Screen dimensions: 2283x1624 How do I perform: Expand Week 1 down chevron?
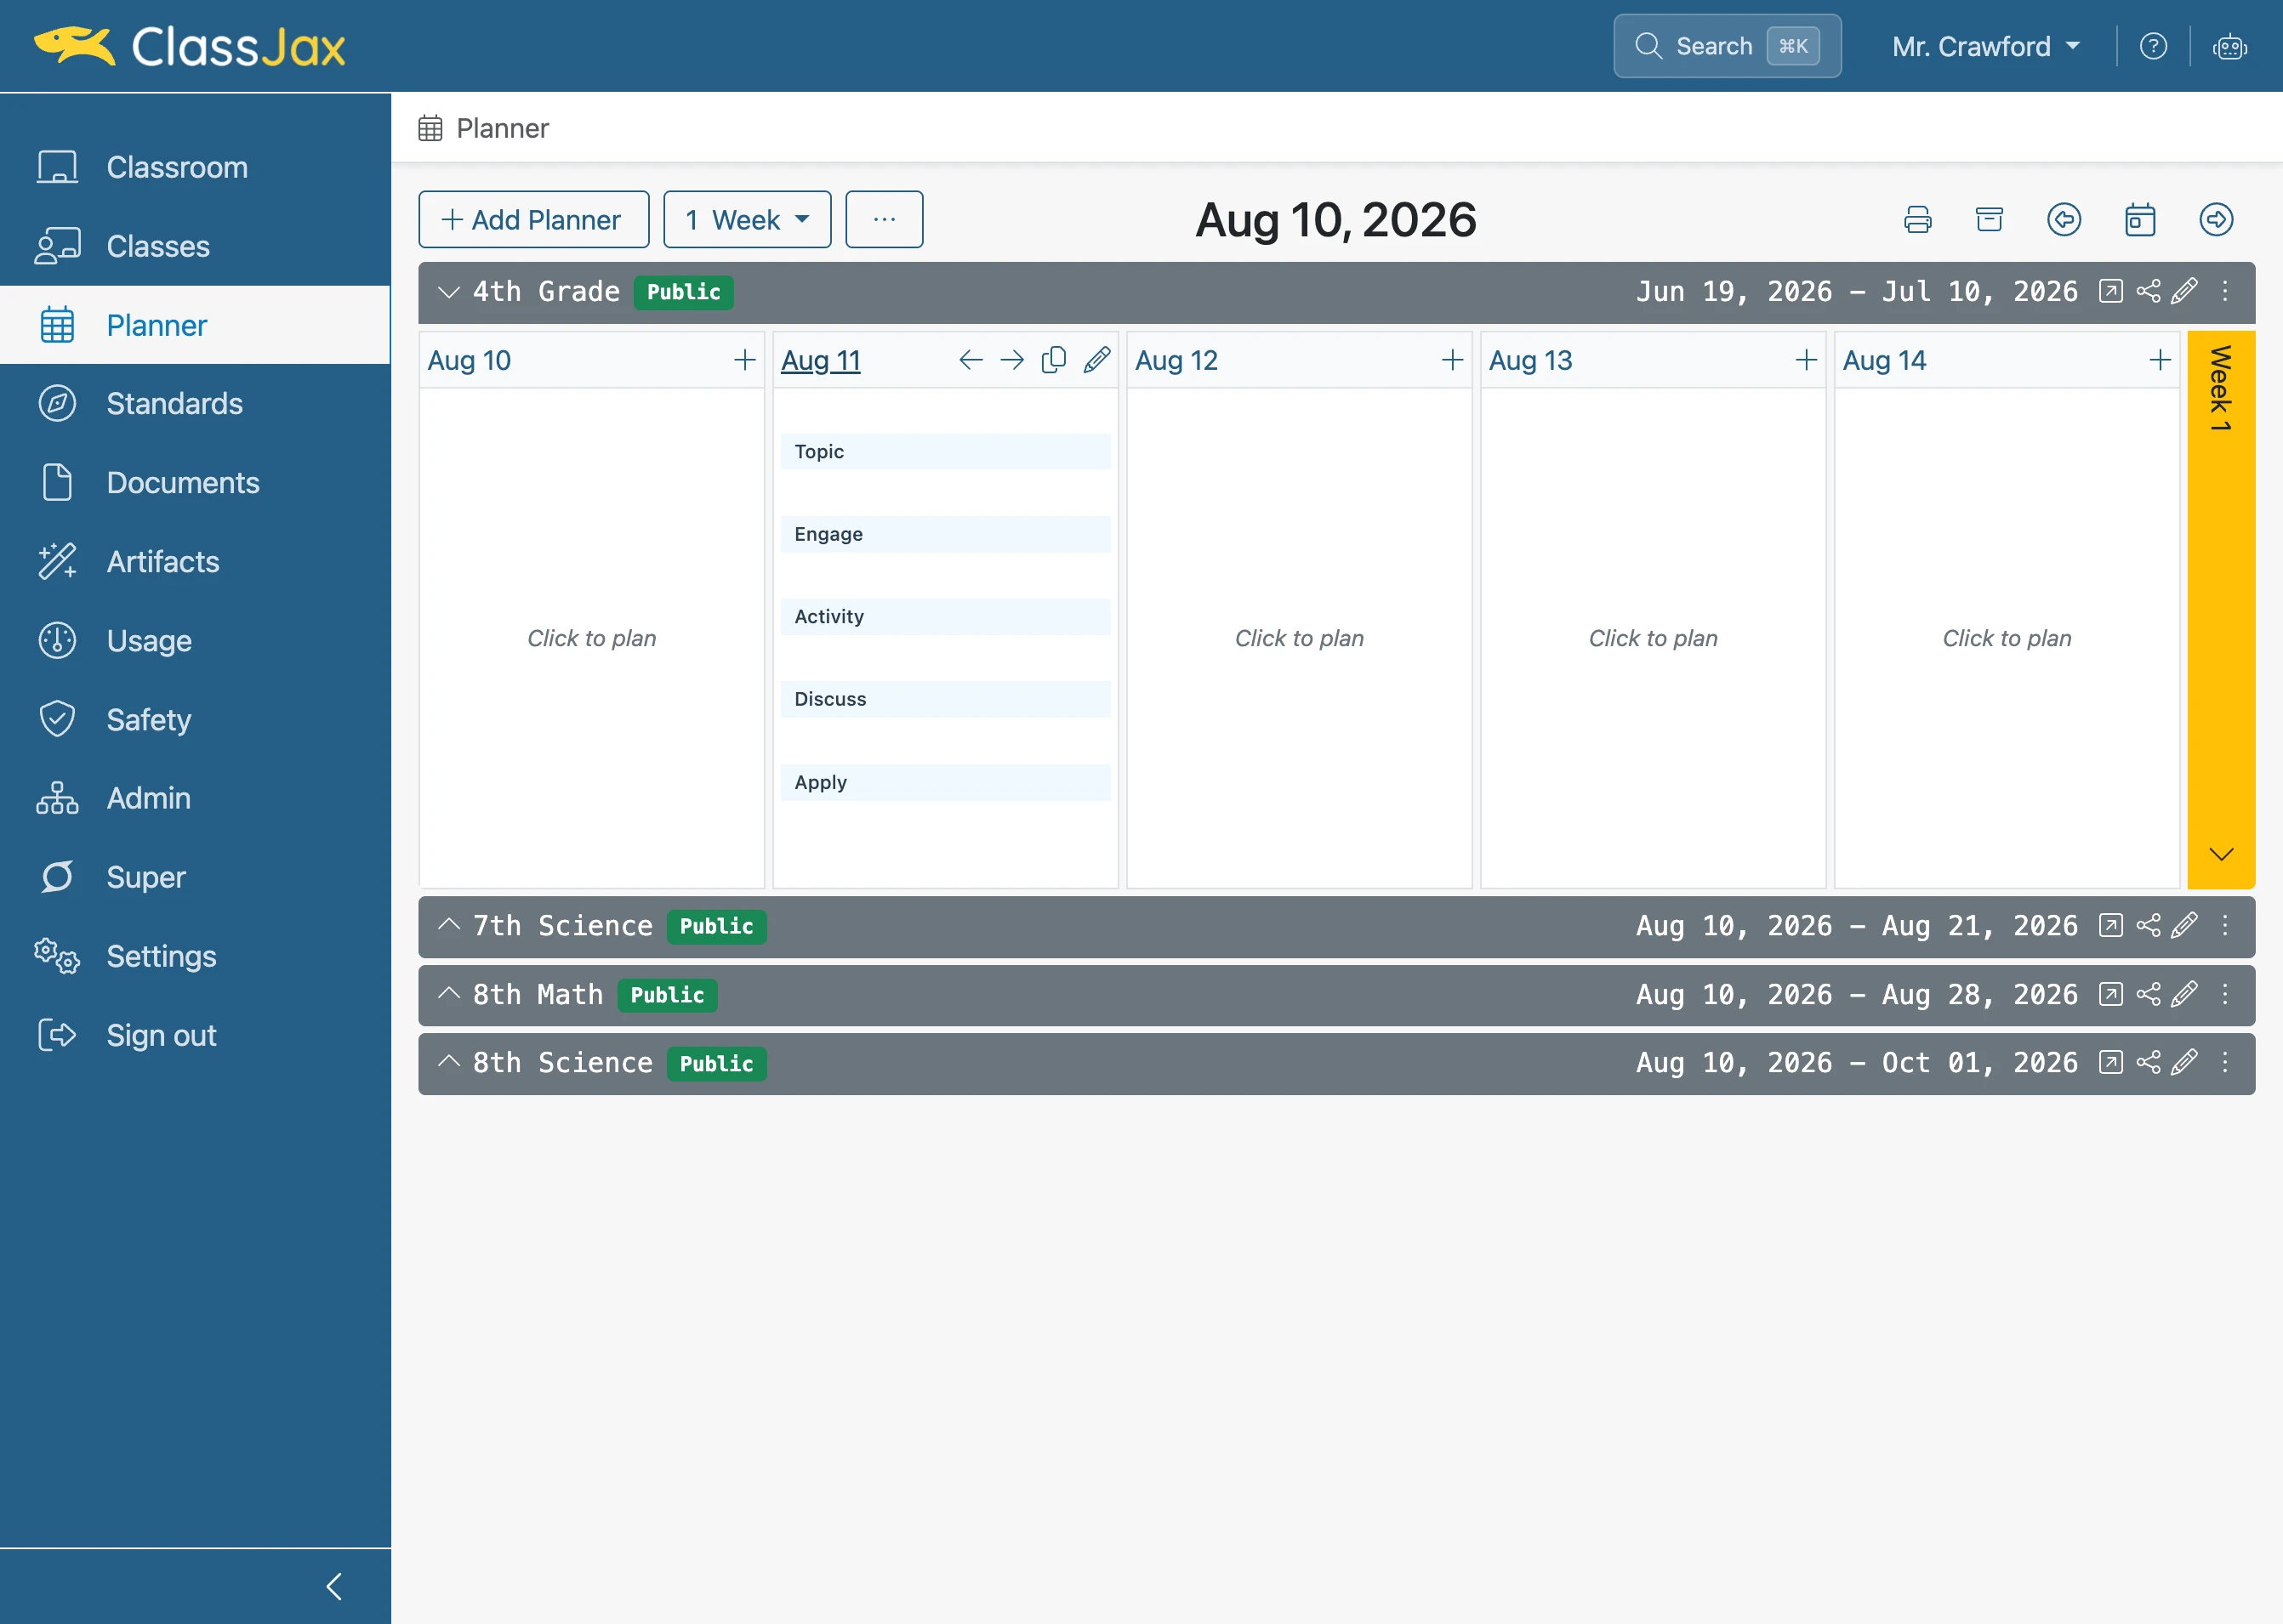(2221, 854)
